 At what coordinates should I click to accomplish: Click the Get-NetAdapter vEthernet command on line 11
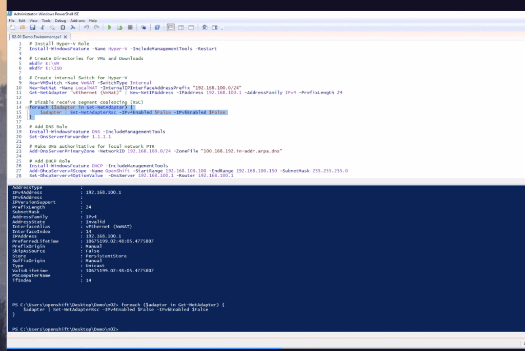click(x=186, y=93)
